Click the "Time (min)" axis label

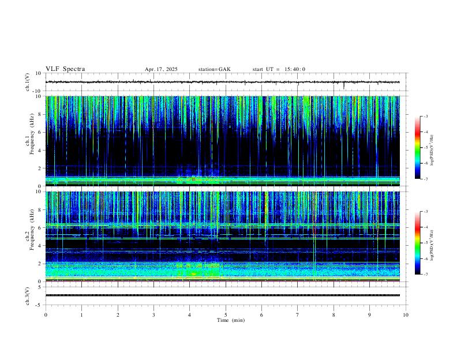click(231, 320)
